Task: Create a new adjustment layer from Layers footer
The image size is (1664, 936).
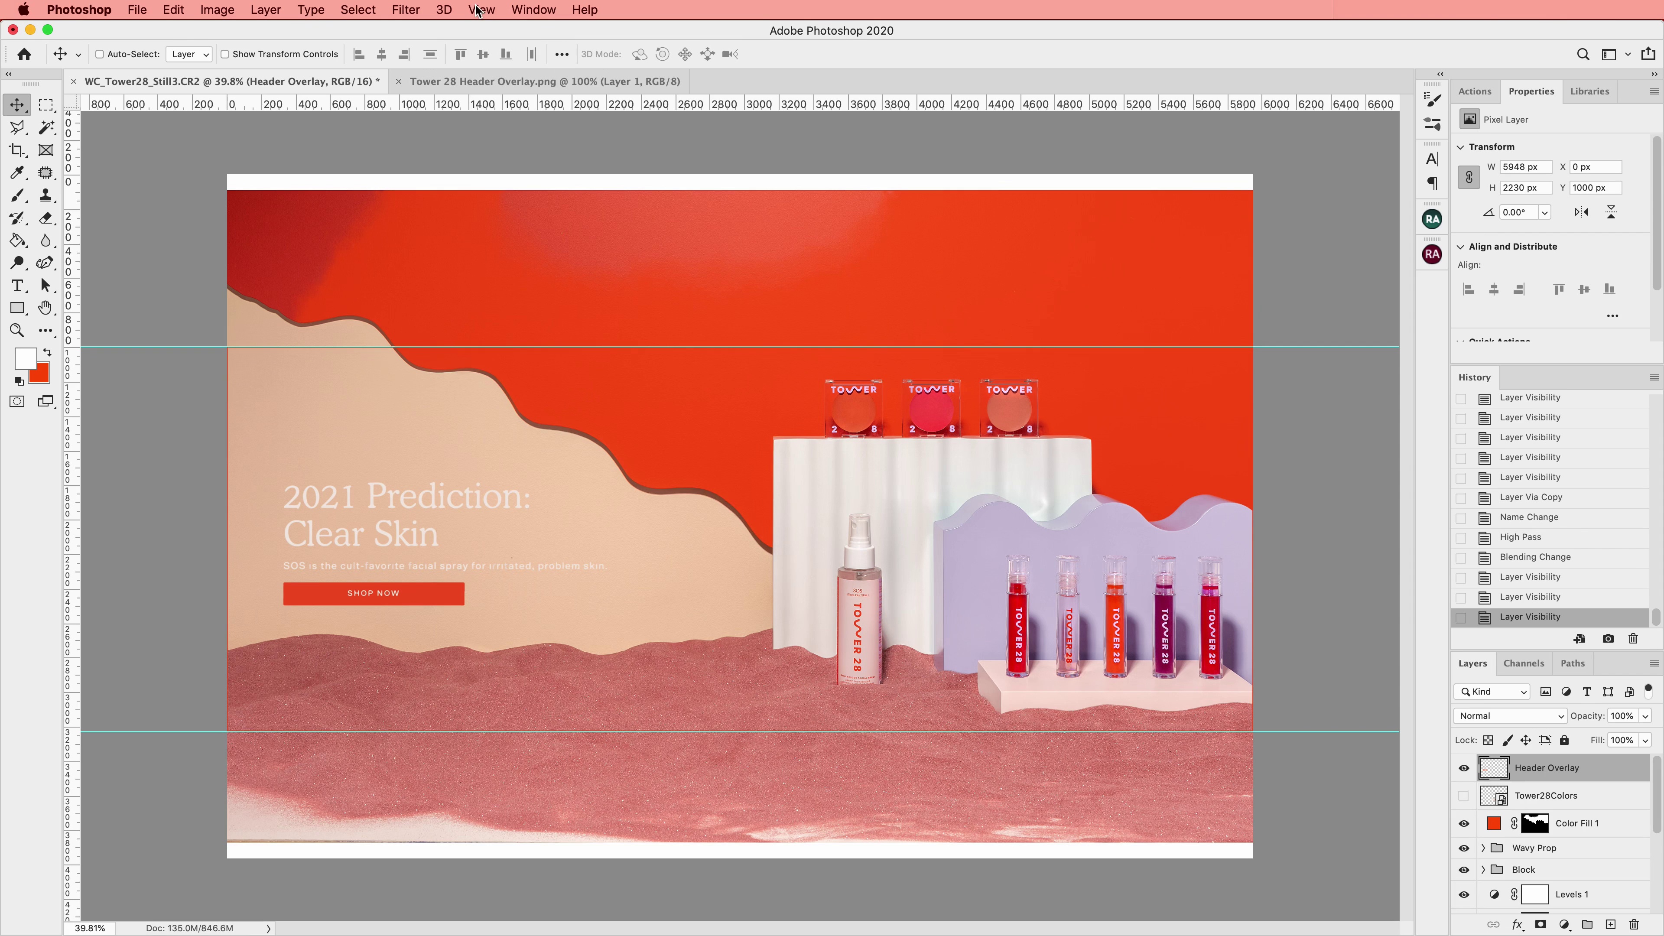Action: pyautogui.click(x=1564, y=924)
